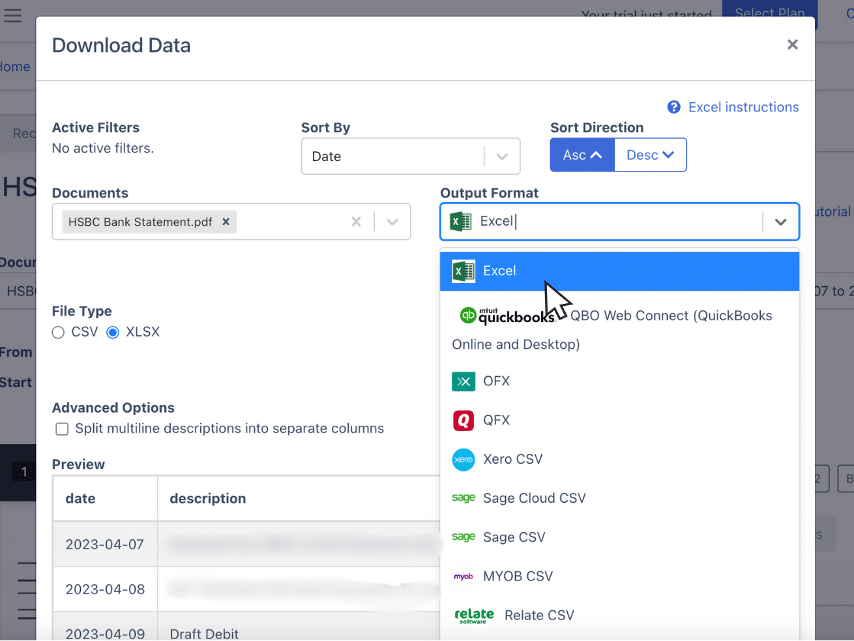
Task: Collapse the Output Format dropdown chevron
Action: pos(780,222)
